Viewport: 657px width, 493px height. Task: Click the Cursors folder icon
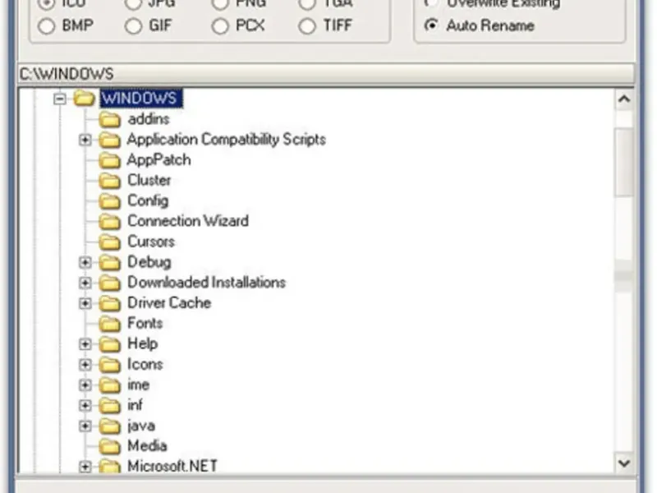click(110, 242)
